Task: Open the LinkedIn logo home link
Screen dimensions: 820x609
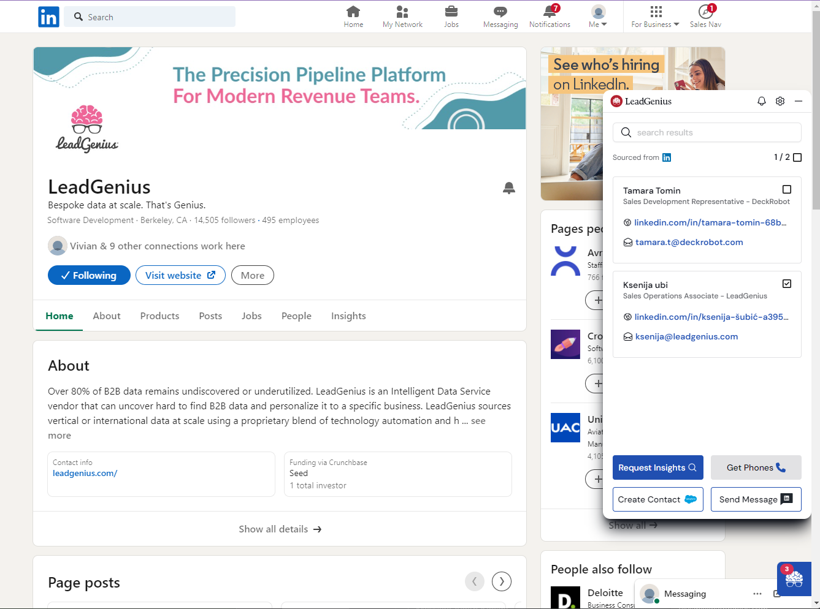Action: coord(48,17)
